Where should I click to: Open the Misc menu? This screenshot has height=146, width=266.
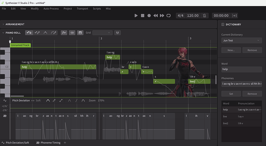click(x=108, y=8)
